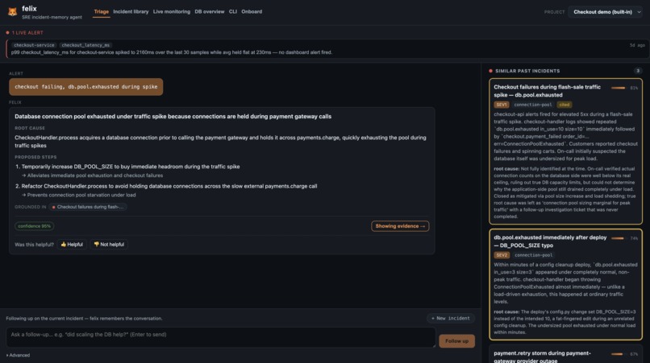This screenshot has height=363, width=650.
Task: Mark the answer as Not helpful
Action: click(109, 245)
